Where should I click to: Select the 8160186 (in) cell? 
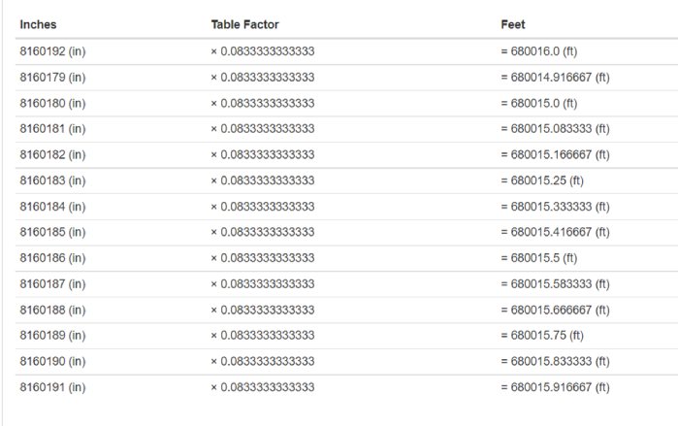point(52,258)
